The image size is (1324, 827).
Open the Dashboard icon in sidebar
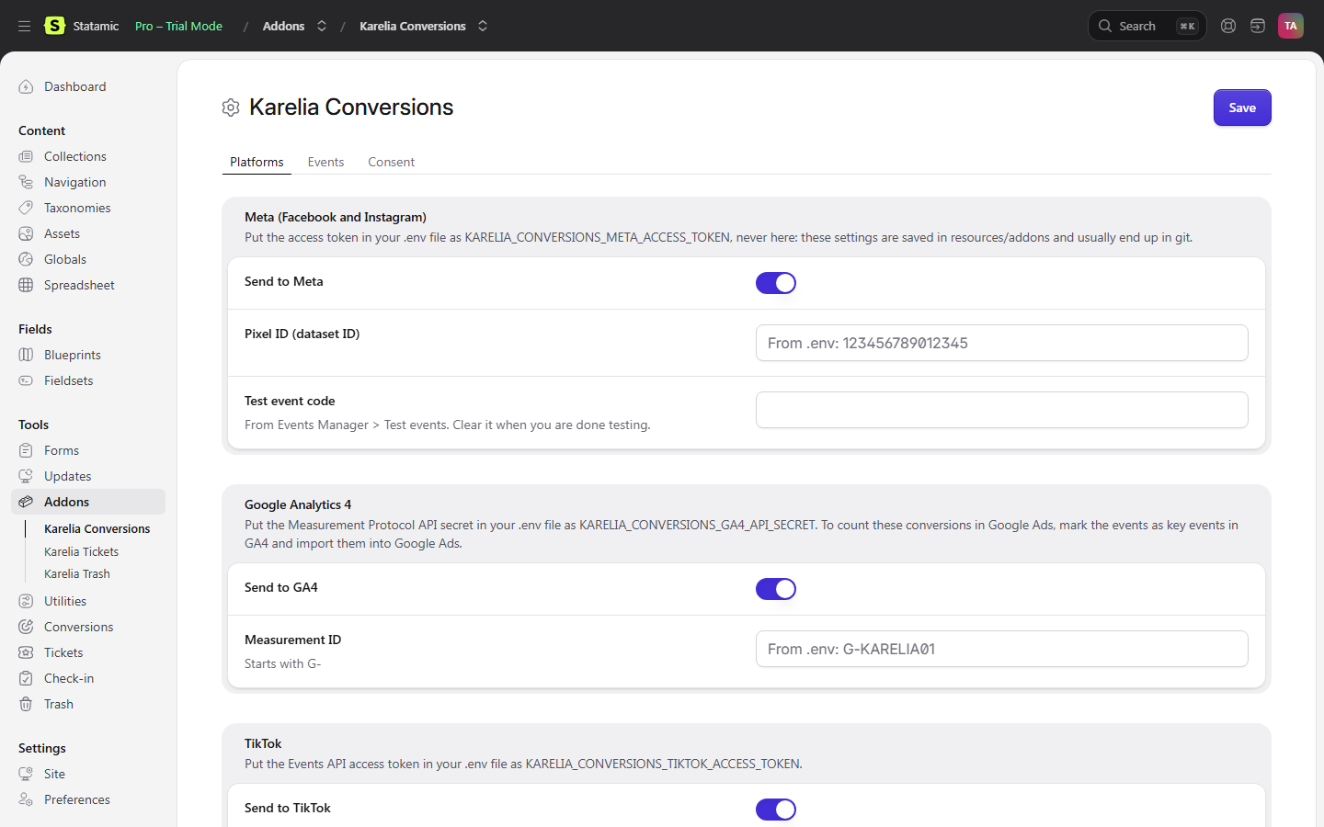click(x=26, y=86)
